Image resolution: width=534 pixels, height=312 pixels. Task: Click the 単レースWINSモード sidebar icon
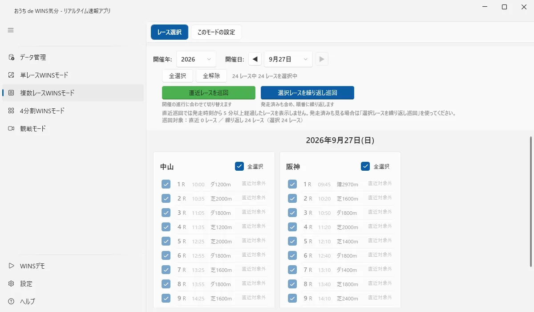tap(11, 75)
